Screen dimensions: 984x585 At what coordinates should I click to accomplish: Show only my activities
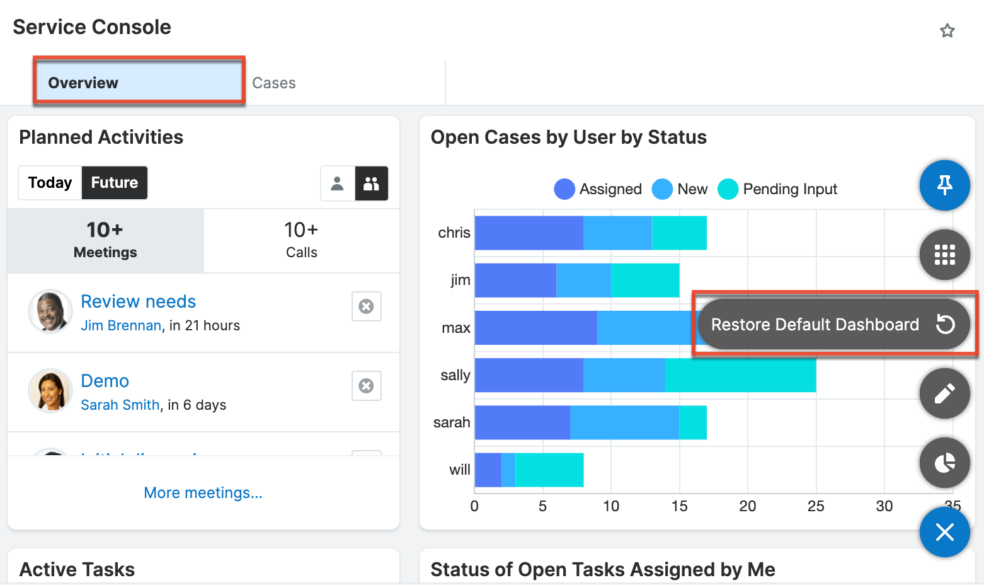coord(338,183)
